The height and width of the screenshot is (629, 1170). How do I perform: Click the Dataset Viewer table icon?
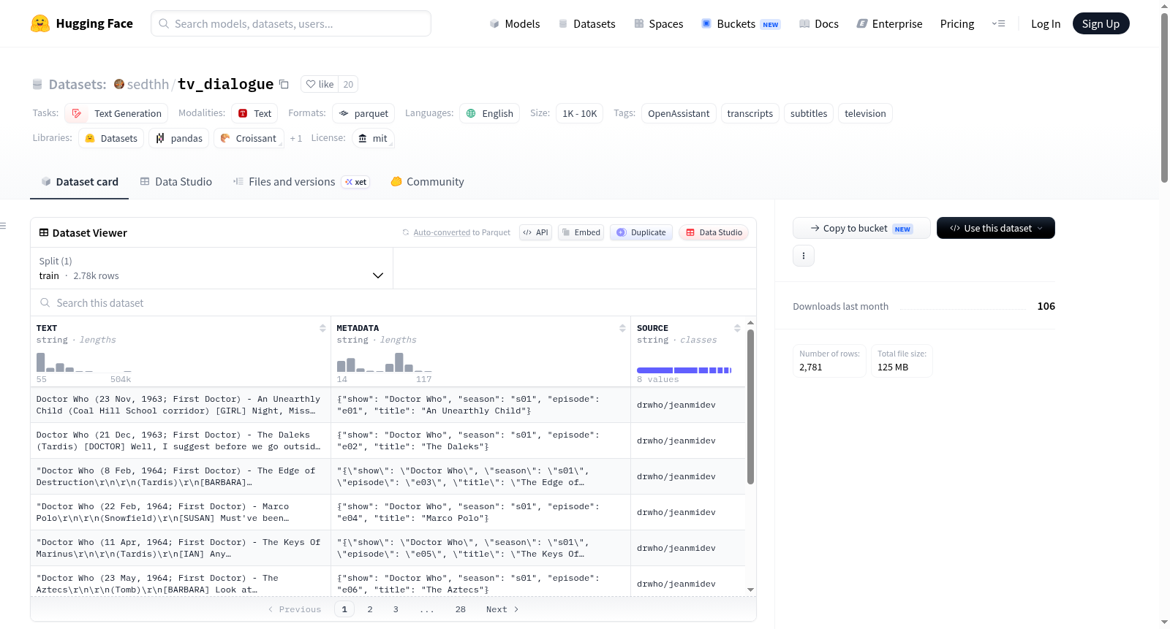[x=44, y=232]
